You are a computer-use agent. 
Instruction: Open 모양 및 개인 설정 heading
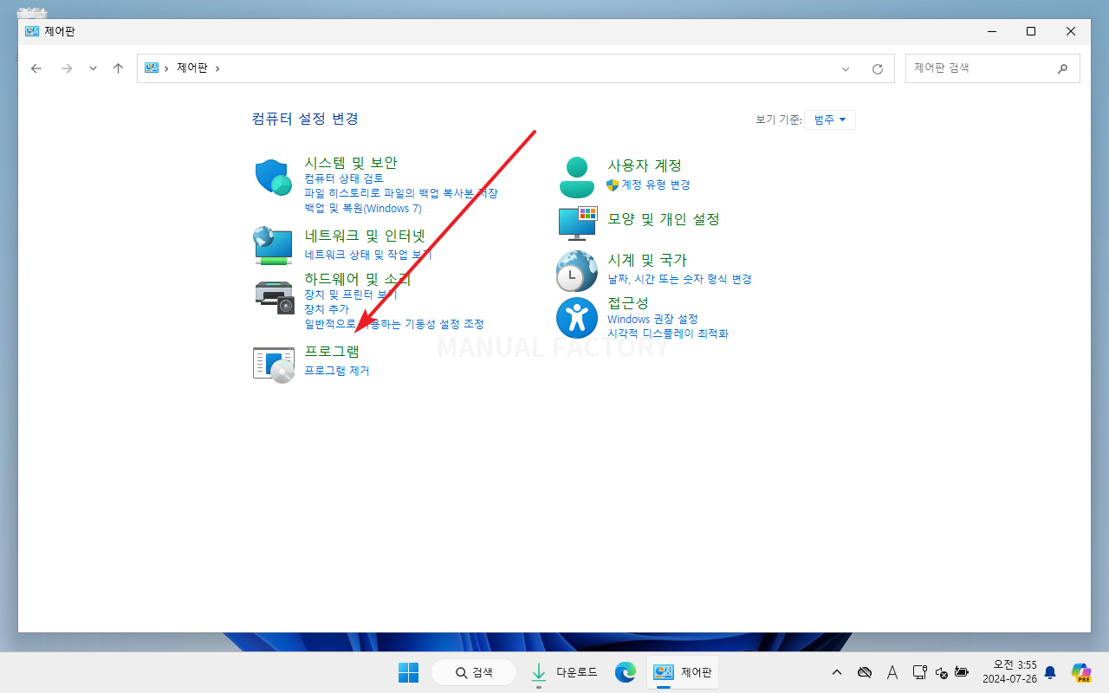(664, 219)
